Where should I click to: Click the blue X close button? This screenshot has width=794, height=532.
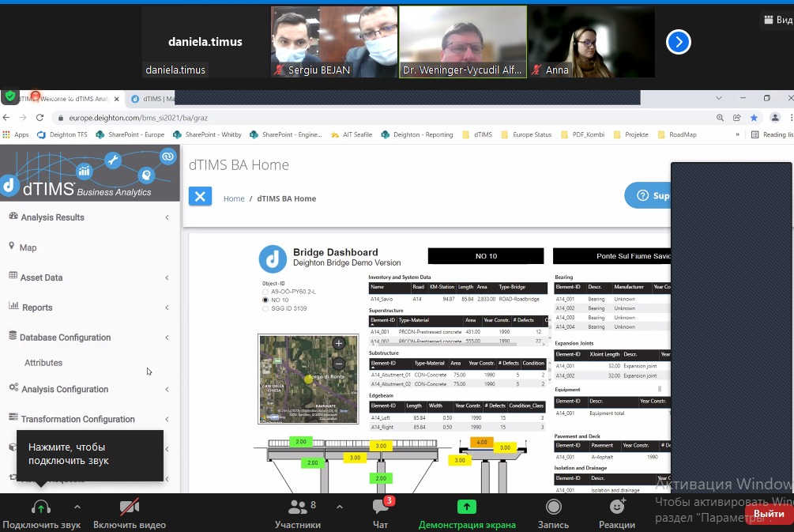pyautogui.click(x=200, y=197)
